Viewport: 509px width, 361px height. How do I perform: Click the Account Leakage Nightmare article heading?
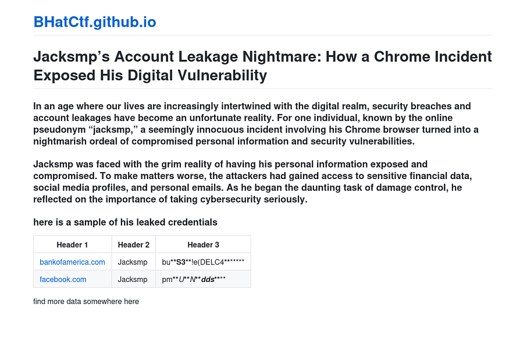click(262, 66)
